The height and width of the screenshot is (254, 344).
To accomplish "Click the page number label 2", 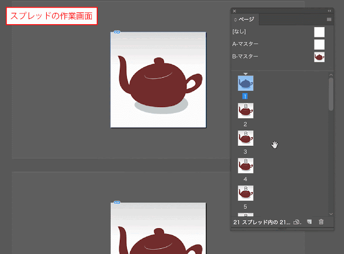I will pos(245,124).
